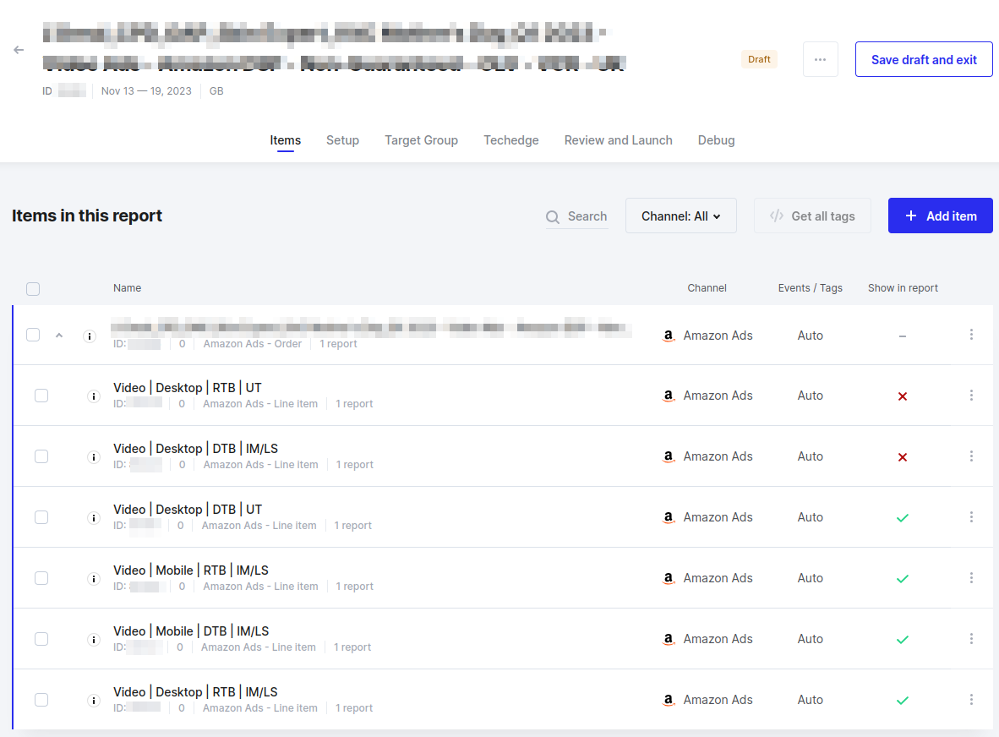Open kebab menu for Video | Mobile | DTB | IM/LS
Image resolution: width=999 pixels, height=737 pixels.
pos(971,639)
